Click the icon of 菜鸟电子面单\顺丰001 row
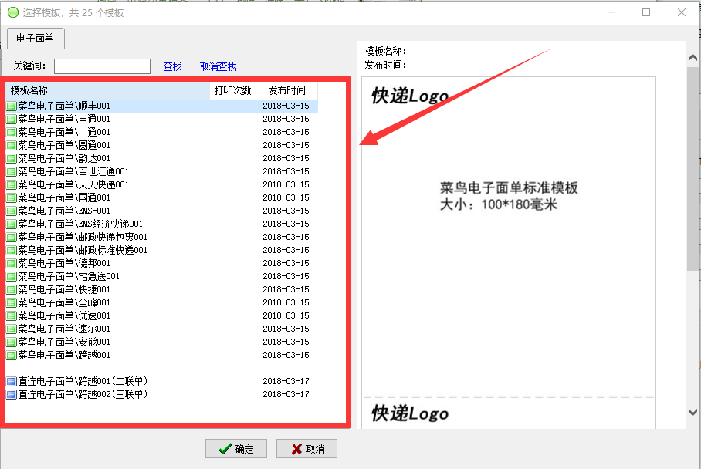Screen dimensions: 701x469 pyautogui.click(x=12, y=106)
